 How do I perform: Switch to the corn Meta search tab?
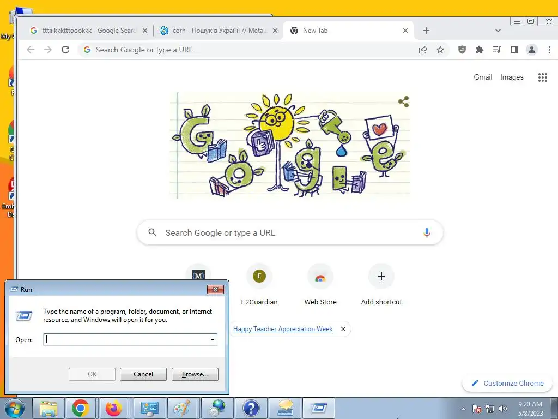(x=219, y=31)
